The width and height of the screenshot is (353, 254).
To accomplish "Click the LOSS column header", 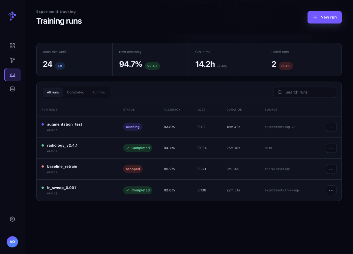I will pyautogui.click(x=201, y=110).
